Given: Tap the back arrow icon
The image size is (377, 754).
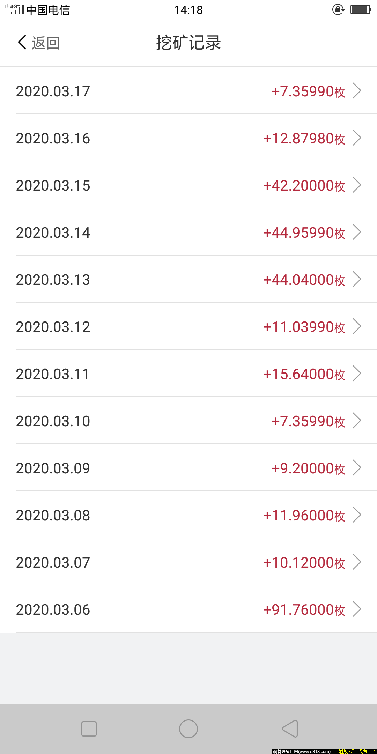Looking at the screenshot, I should point(22,43).
